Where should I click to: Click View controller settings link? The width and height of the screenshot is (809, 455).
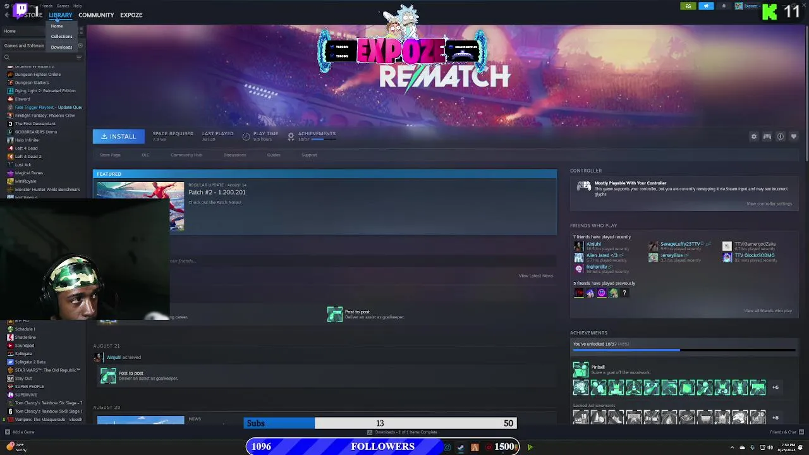coord(769,203)
